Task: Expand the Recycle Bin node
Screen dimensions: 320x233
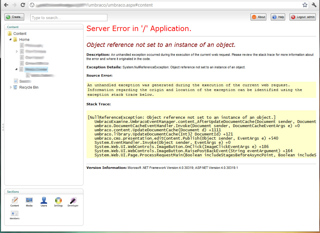Action: point(11,87)
